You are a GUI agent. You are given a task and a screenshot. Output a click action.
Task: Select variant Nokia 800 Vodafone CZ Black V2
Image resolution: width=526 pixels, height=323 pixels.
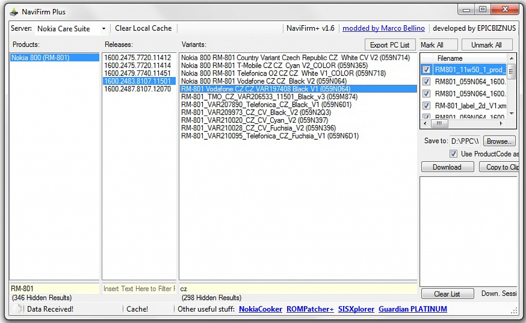[298, 81]
